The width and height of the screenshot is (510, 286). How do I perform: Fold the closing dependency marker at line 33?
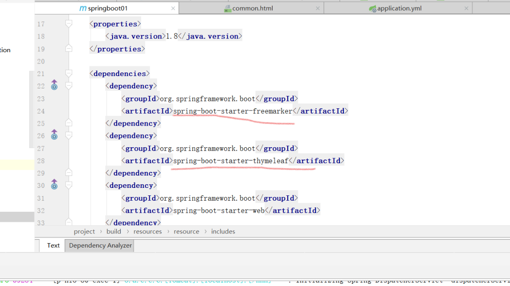(69, 222)
